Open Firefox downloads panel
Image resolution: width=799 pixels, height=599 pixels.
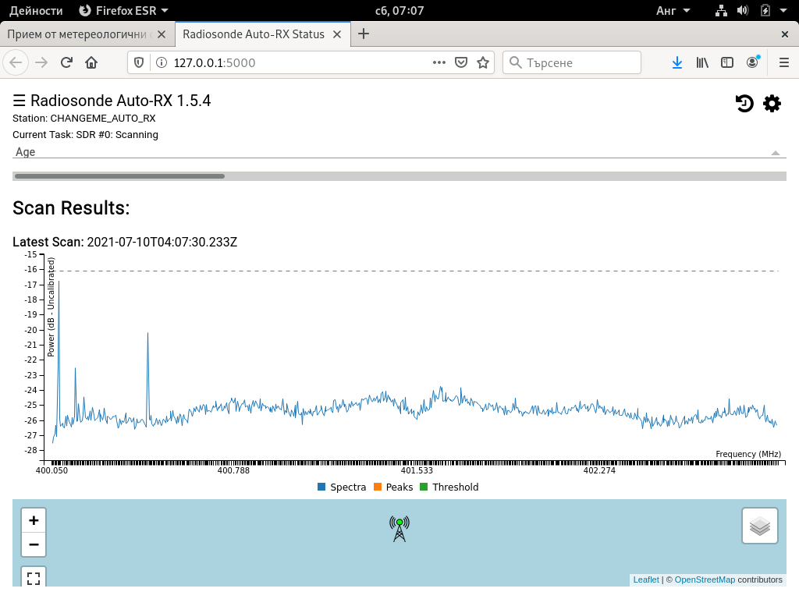677,62
